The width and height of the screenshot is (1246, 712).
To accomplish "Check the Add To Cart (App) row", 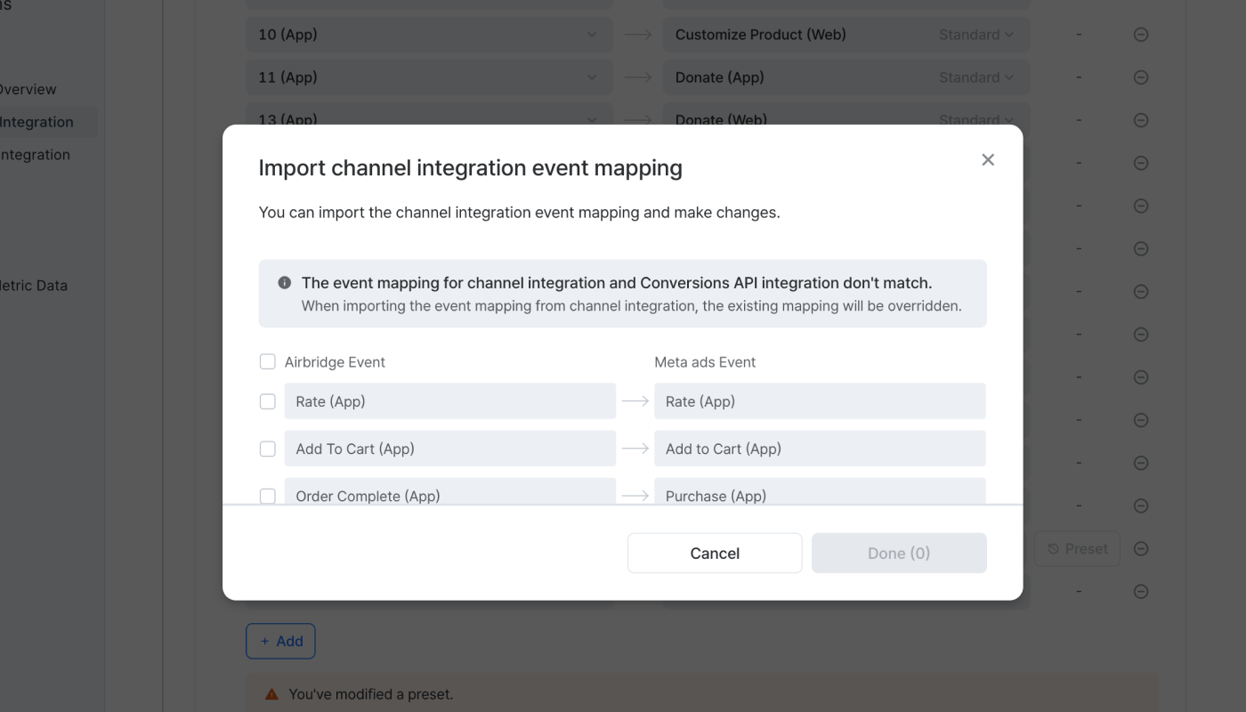I will [x=267, y=449].
